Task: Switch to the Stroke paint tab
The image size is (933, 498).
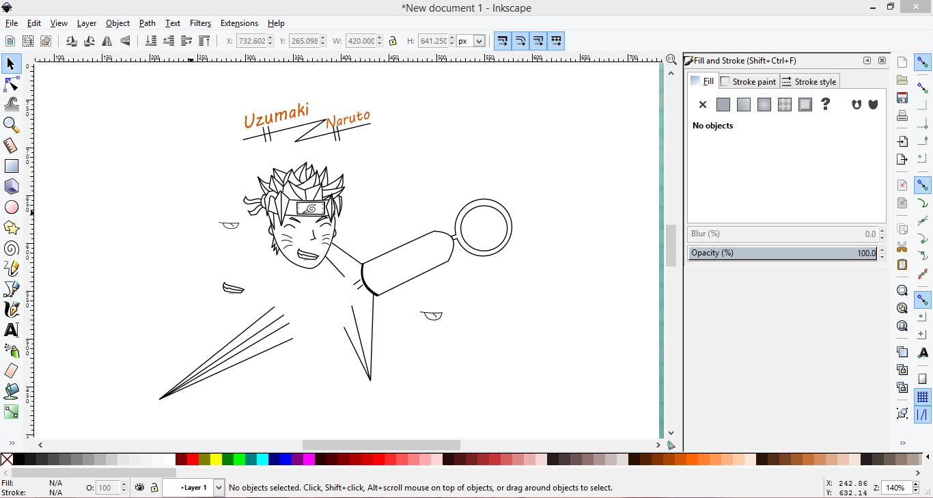Action: pyautogui.click(x=748, y=81)
